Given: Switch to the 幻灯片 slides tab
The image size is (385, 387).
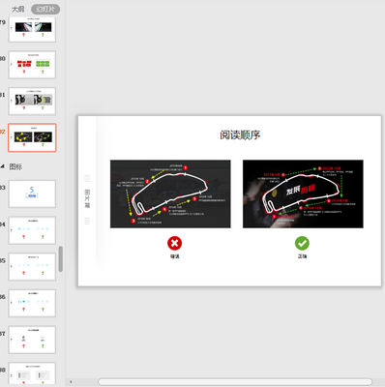Looking at the screenshot, I should (x=45, y=10).
